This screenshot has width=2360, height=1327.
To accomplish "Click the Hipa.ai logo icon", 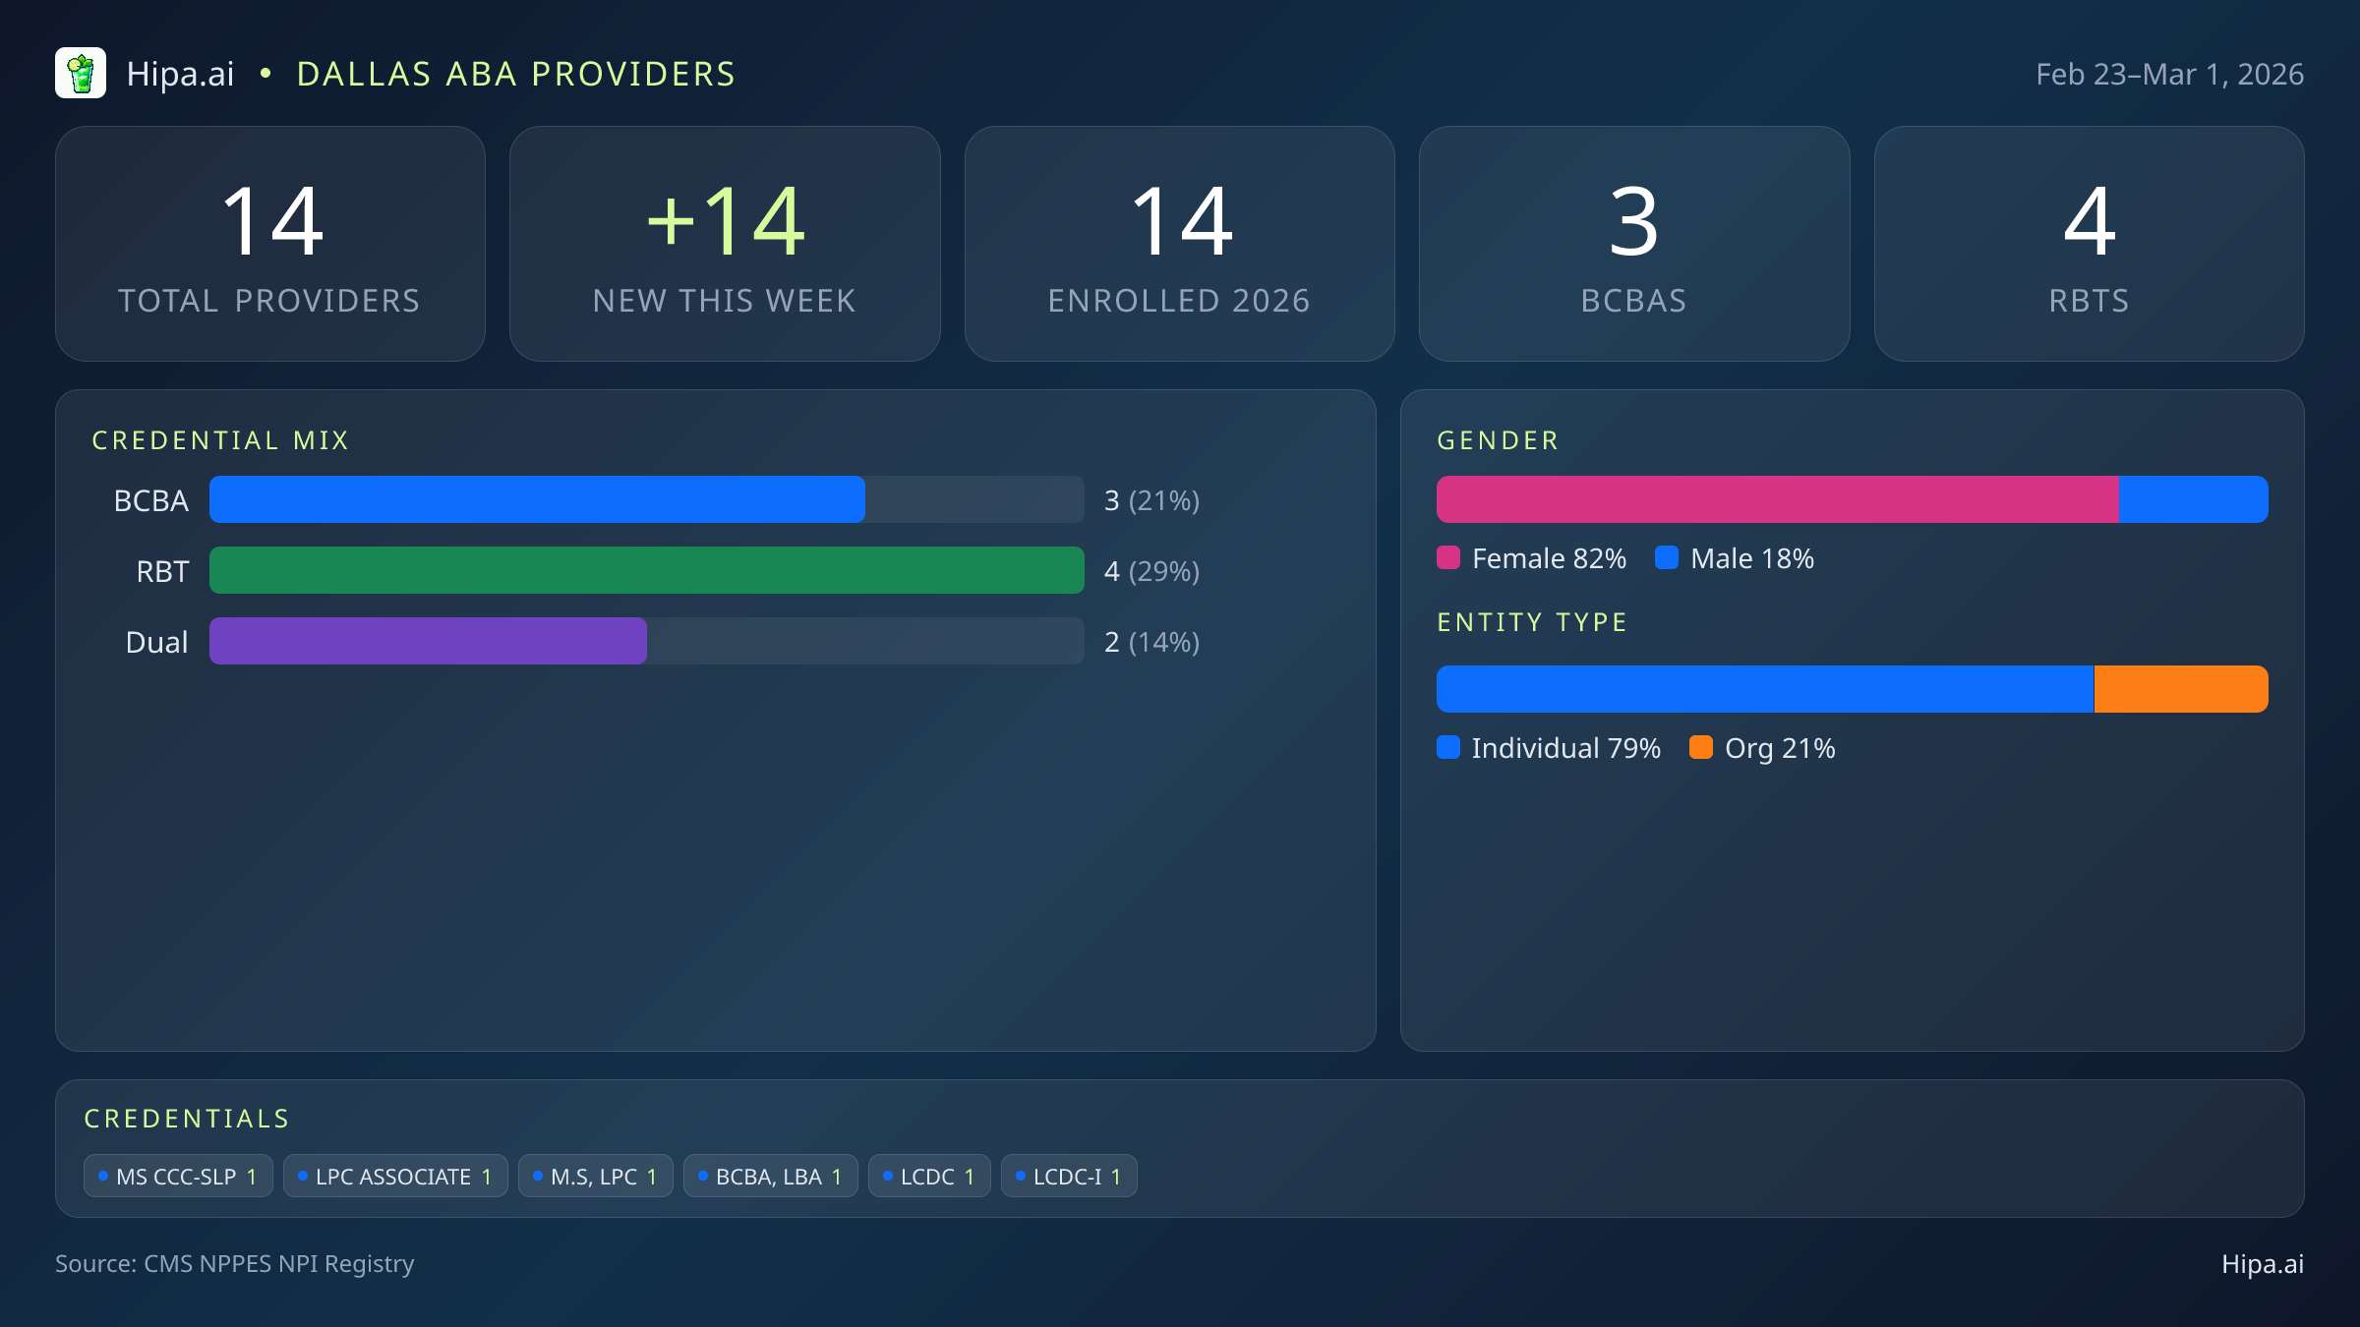I will click(x=81, y=74).
